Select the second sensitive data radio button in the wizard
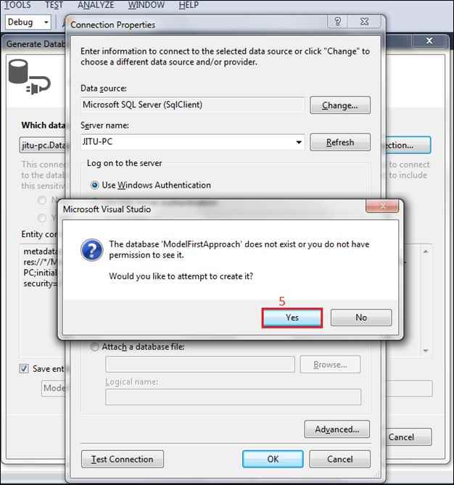Viewport: 454px width, 485px height. click(x=42, y=217)
